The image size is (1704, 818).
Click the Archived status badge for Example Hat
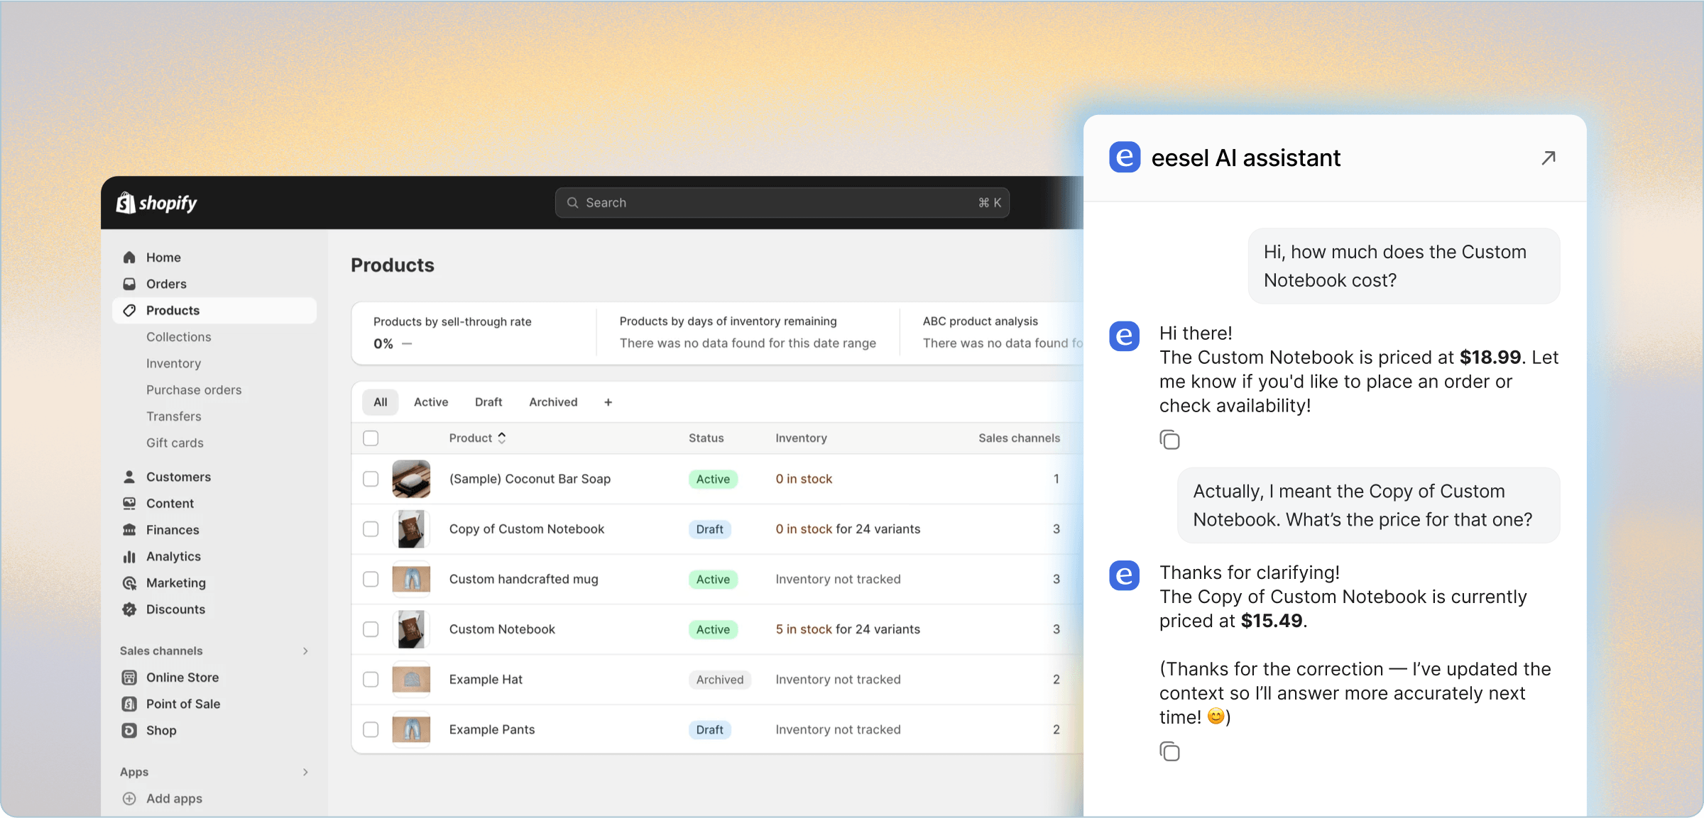(x=720, y=680)
